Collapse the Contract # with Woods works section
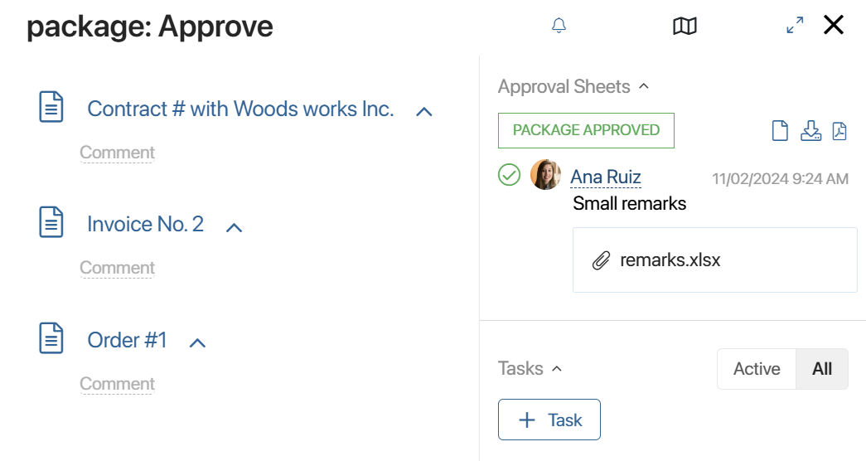The image size is (866, 461). pos(424,112)
